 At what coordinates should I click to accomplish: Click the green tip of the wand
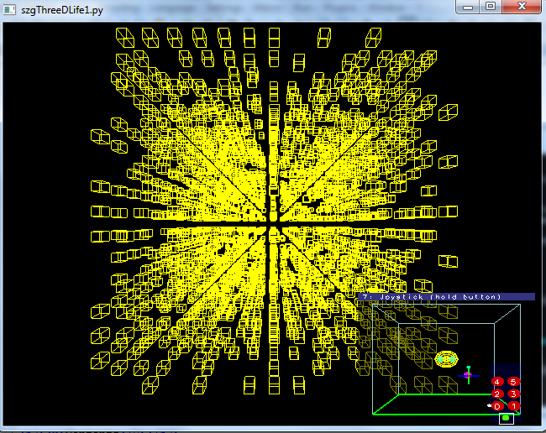pos(469,366)
